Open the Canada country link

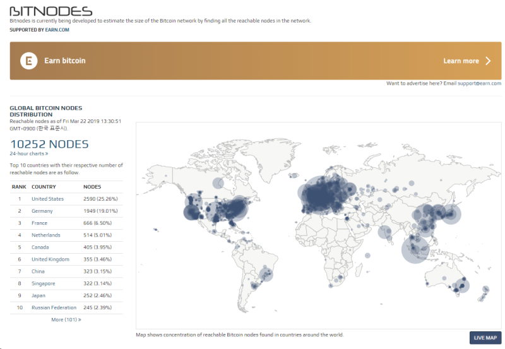40,247
